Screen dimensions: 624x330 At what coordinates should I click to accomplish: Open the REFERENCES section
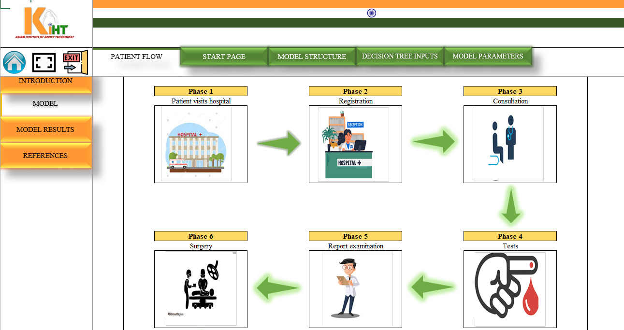(x=45, y=156)
